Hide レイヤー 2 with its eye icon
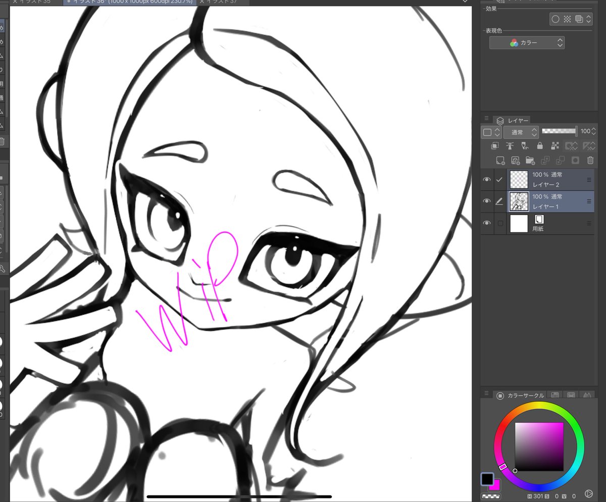The width and height of the screenshot is (606, 502). click(x=487, y=179)
